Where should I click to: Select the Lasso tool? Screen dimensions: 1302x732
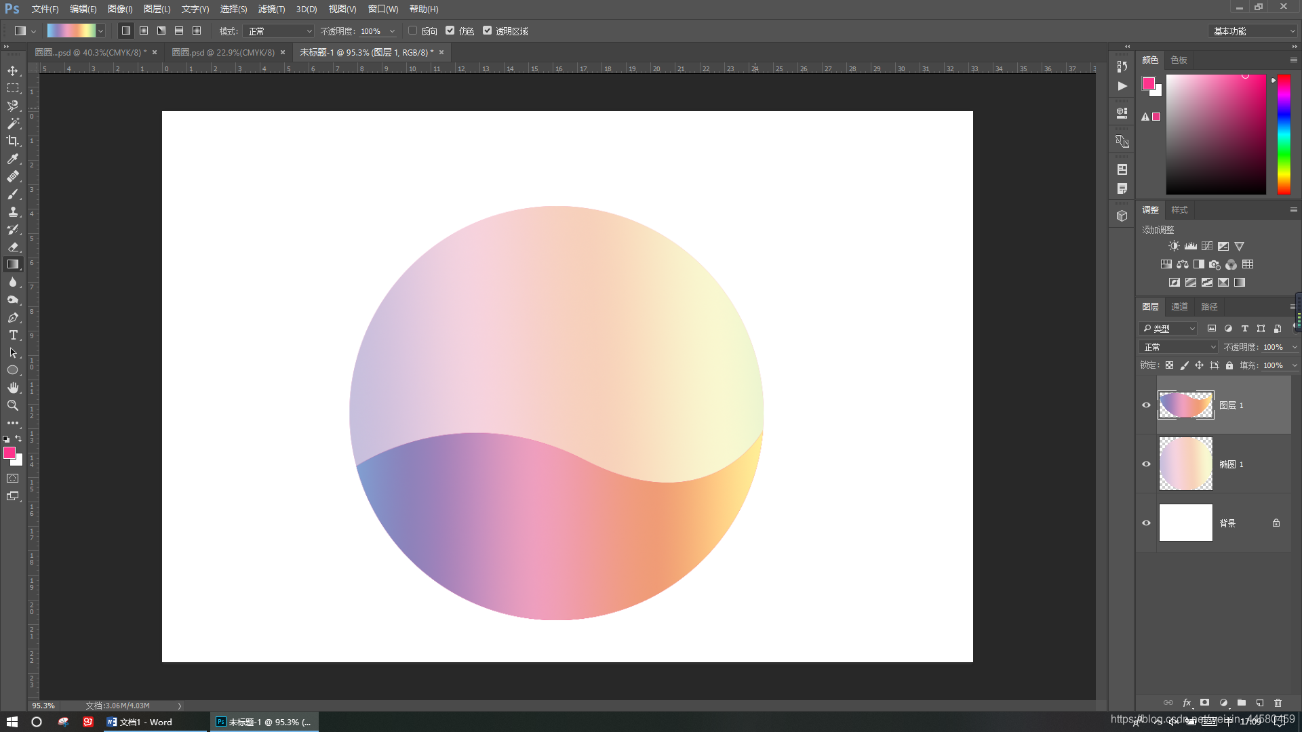coord(13,106)
